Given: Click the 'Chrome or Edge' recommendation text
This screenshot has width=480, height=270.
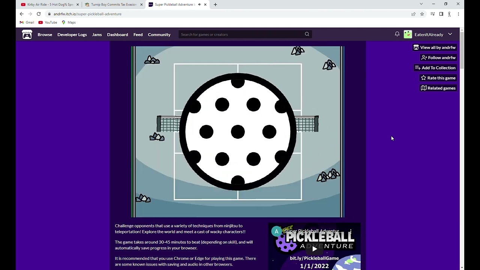Looking at the screenshot, I should coord(185,261).
